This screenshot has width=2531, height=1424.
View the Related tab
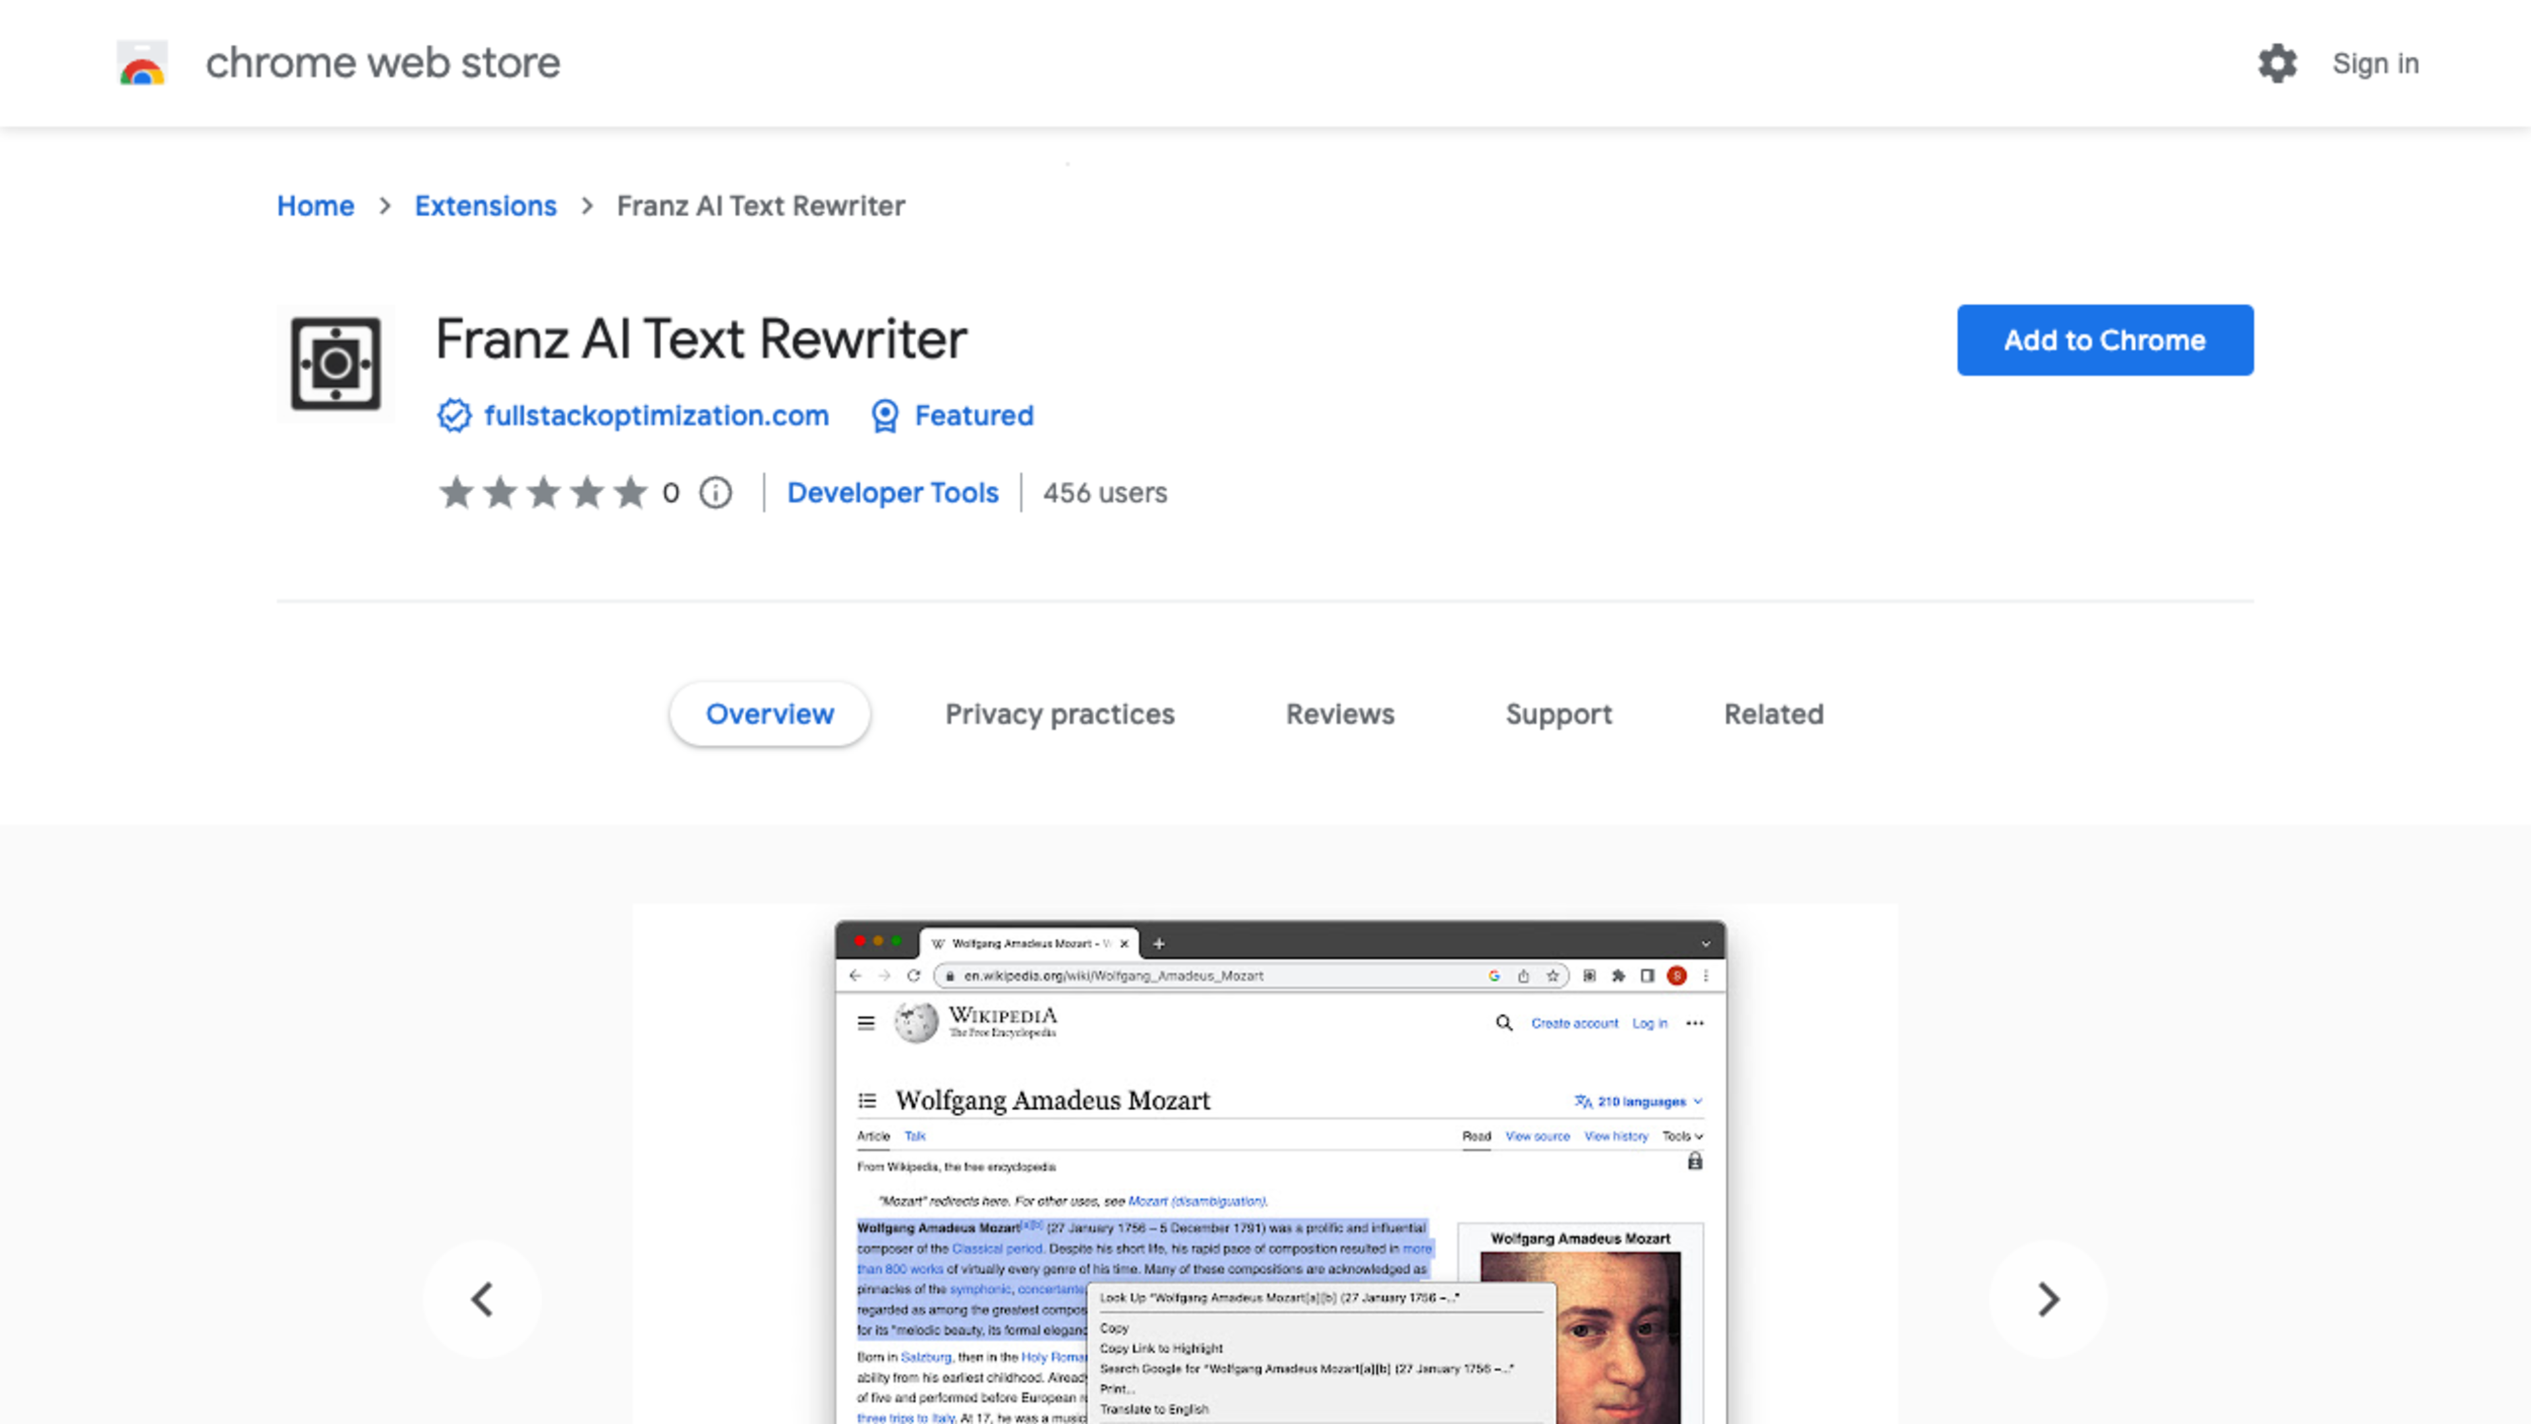coord(1774,715)
